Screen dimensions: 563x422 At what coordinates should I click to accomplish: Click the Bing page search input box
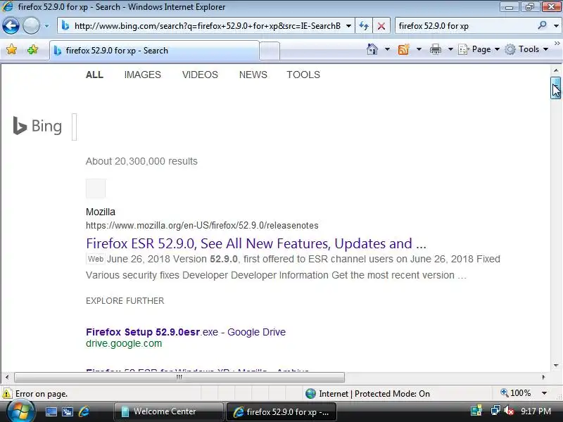75,127
